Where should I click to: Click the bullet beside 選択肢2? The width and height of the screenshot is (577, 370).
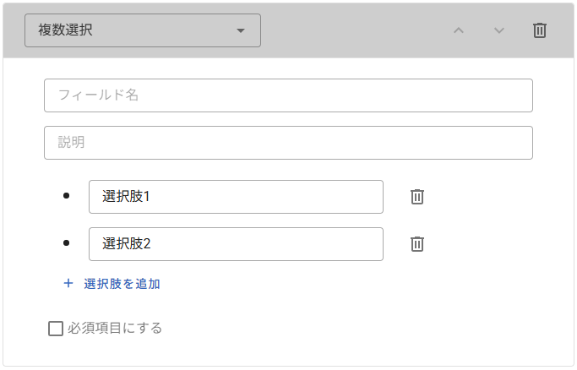(68, 244)
